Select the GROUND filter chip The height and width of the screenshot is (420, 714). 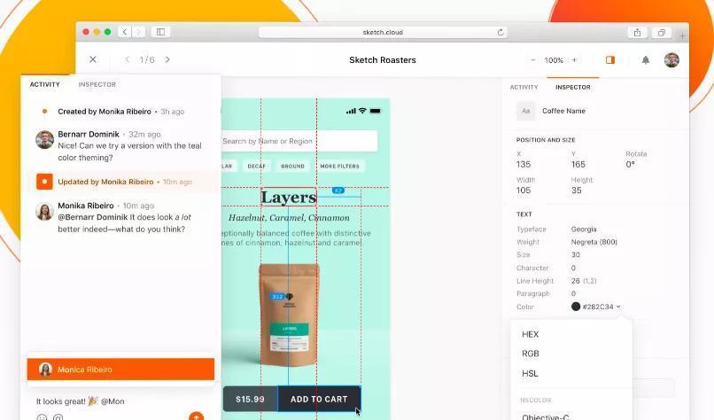click(293, 167)
